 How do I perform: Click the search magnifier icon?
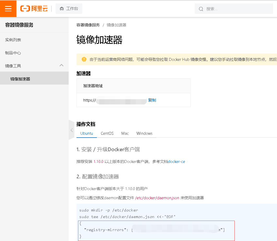(201, 9)
